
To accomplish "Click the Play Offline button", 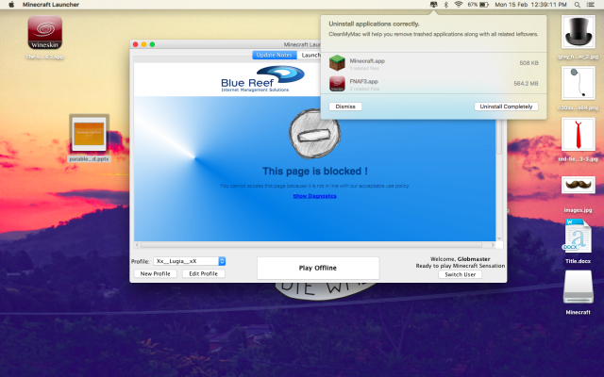I will (318, 268).
